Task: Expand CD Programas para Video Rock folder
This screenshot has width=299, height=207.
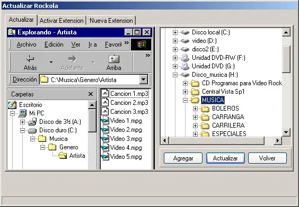Action: [x=185, y=83]
